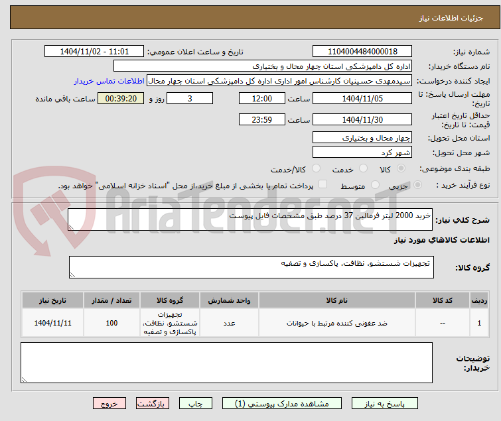501x421 pixels.
Task: Click the واحد شمارش column header
Action: click(229, 300)
